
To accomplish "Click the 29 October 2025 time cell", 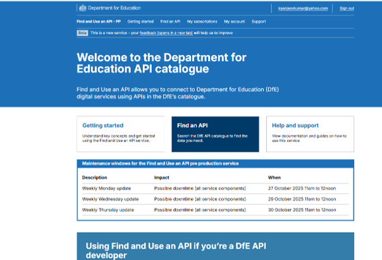I will point(302,199).
